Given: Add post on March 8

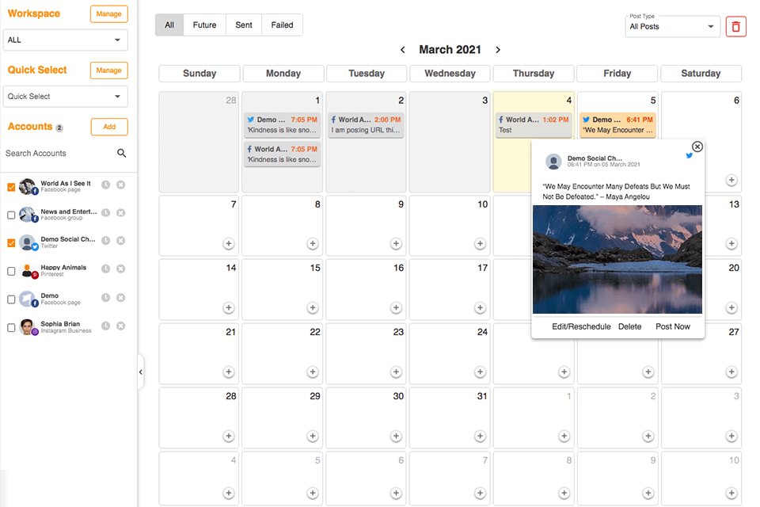Looking at the screenshot, I should [x=313, y=243].
